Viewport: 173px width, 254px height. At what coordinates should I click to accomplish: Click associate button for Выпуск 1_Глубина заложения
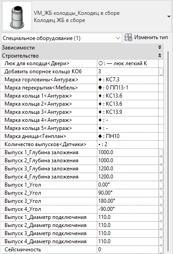click(161, 152)
